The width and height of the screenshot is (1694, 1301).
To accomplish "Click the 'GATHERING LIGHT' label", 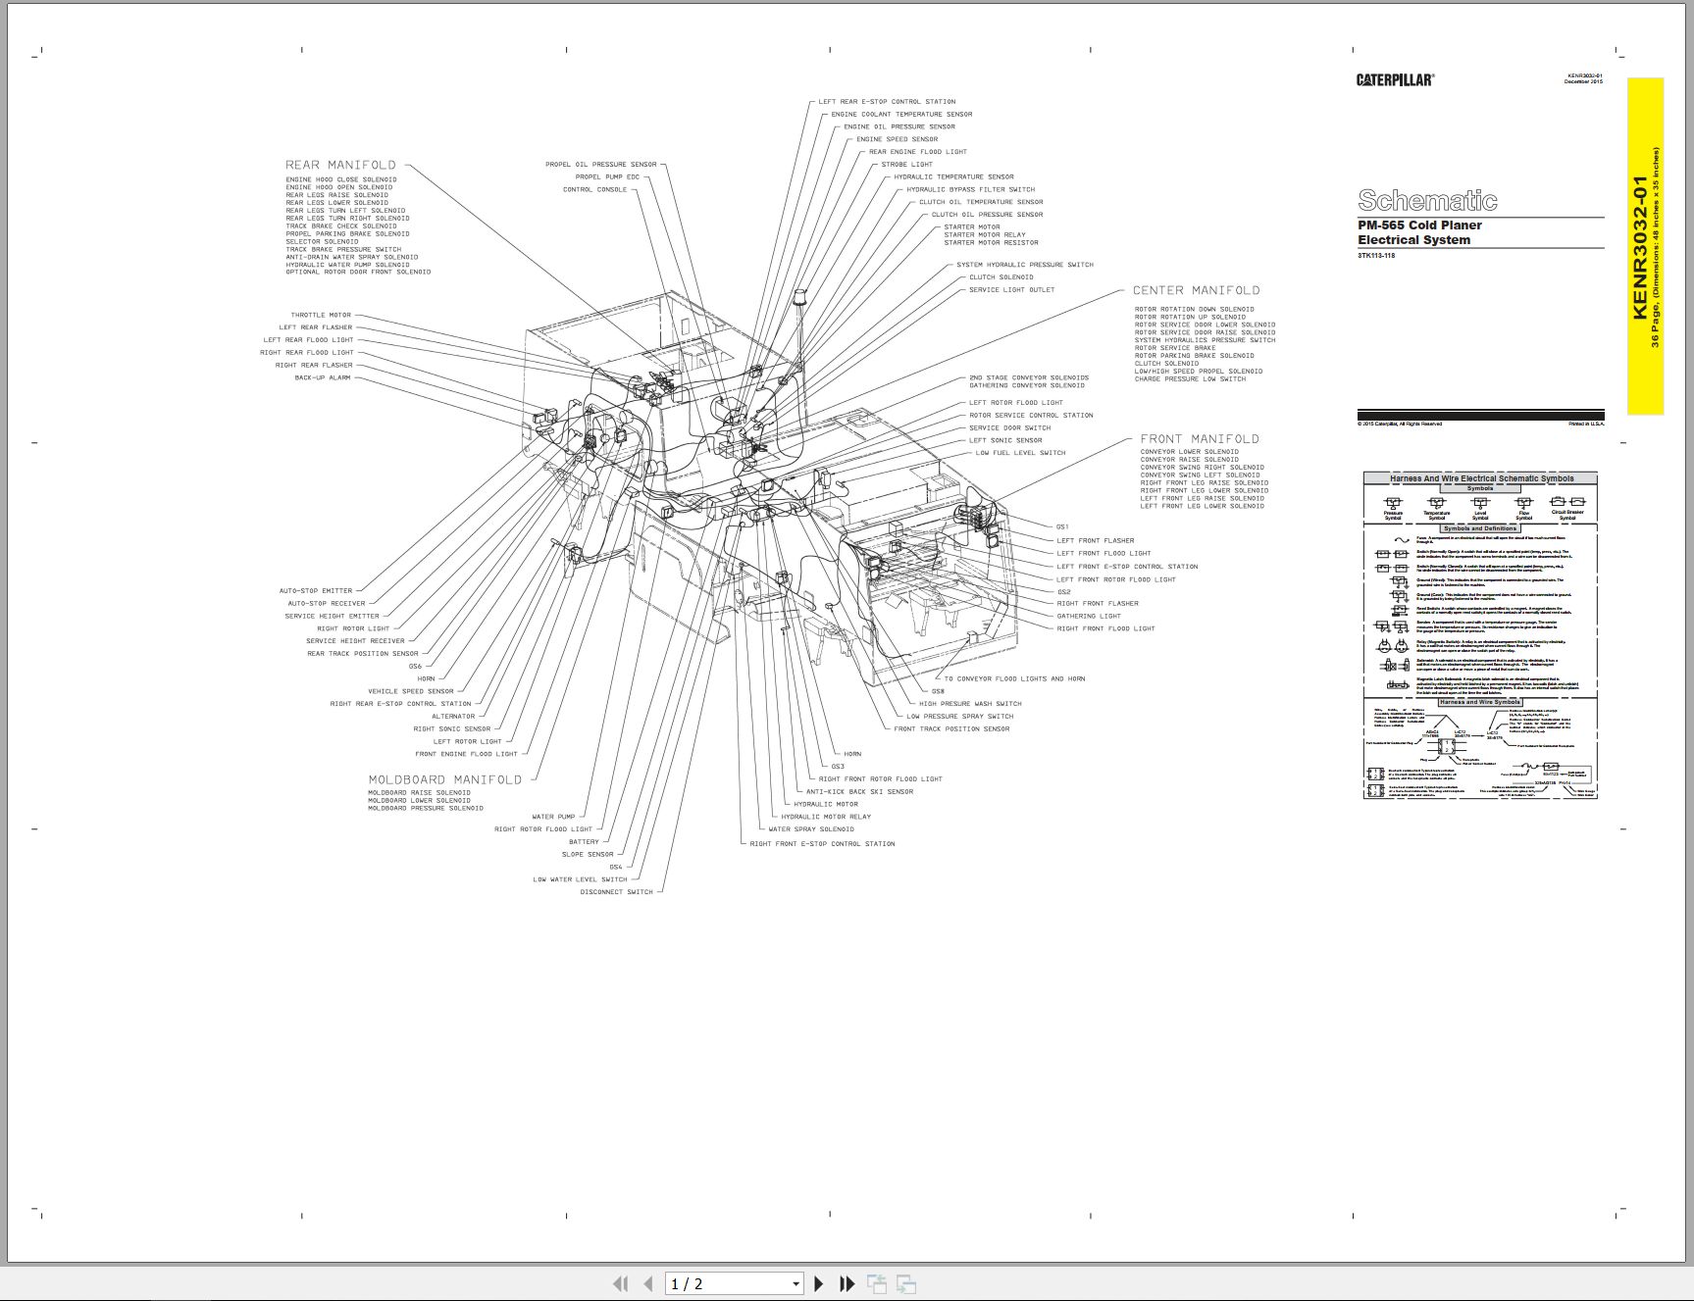I will pos(1089,617).
